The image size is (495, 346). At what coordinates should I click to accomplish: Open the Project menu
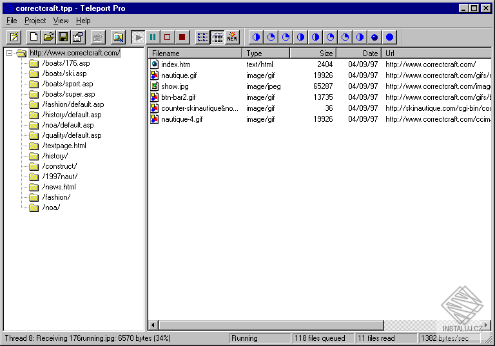35,21
